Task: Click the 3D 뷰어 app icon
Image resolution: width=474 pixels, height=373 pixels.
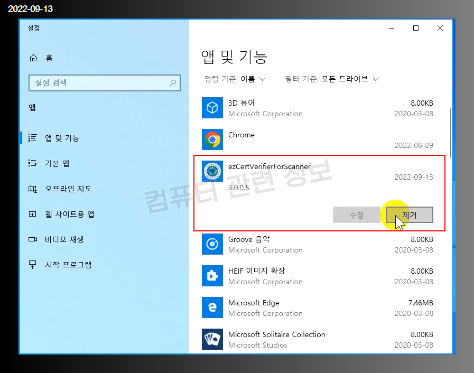Action: tap(212, 108)
